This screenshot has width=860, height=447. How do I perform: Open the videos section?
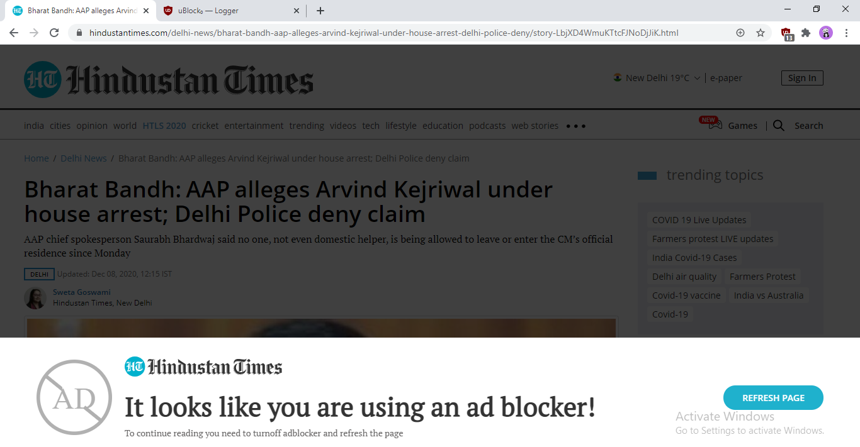click(343, 126)
